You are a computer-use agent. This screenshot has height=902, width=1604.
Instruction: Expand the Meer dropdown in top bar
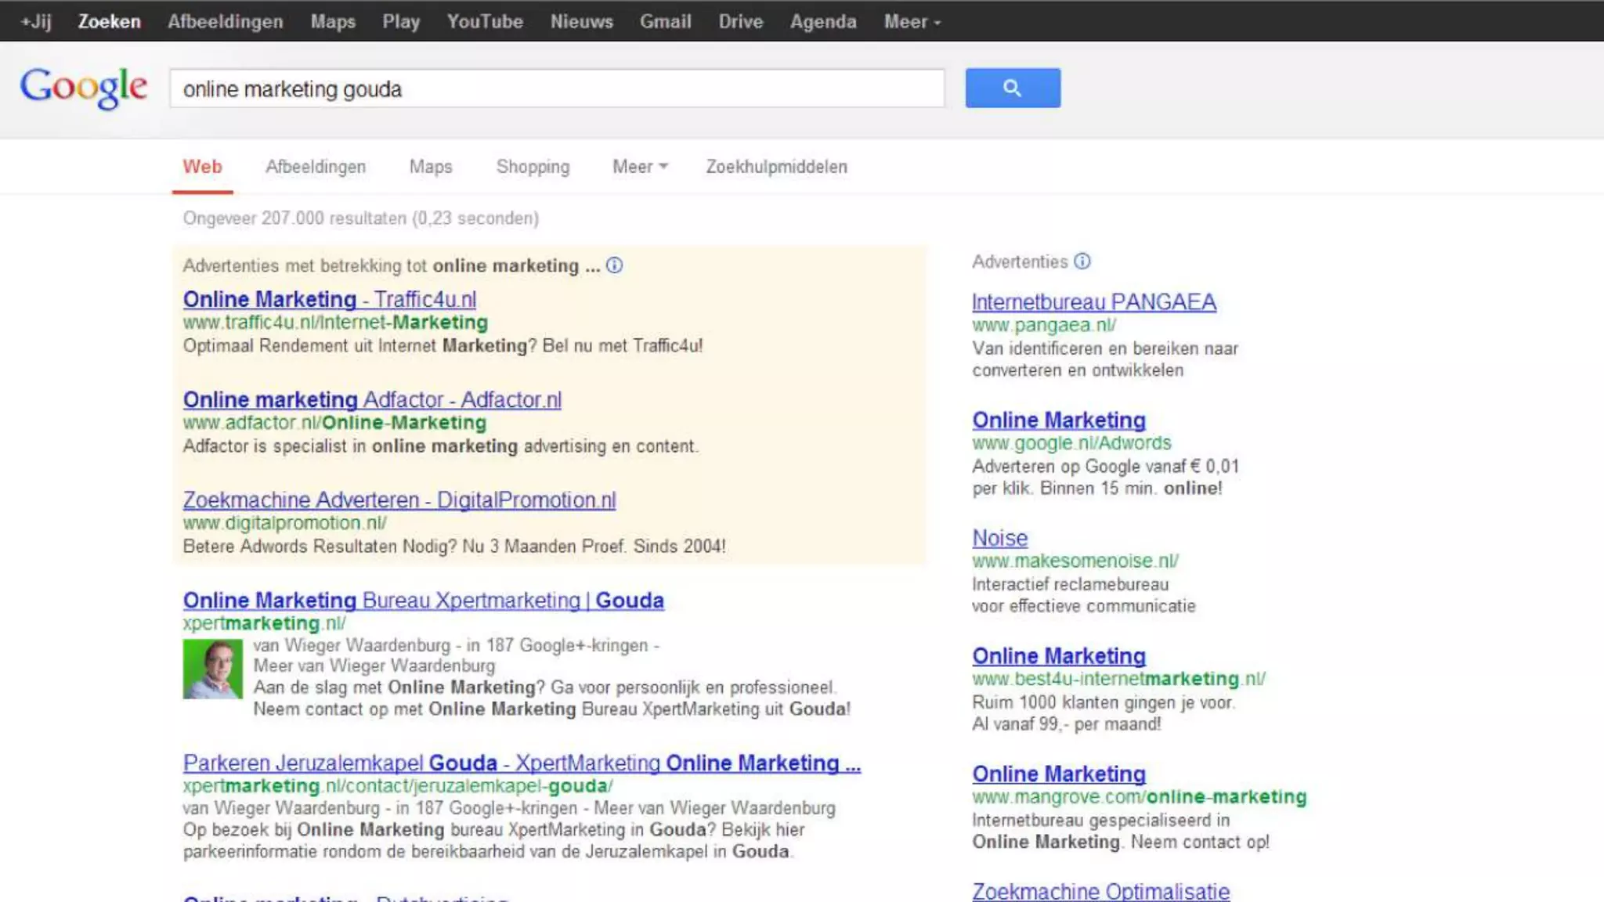(912, 22)
